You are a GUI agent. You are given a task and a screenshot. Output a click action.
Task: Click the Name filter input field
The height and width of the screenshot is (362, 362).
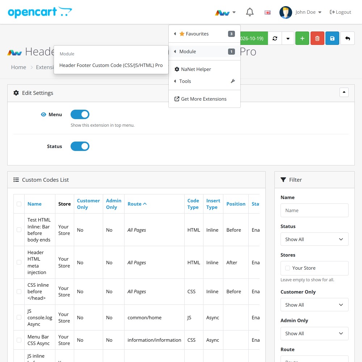tap(314, 210)
